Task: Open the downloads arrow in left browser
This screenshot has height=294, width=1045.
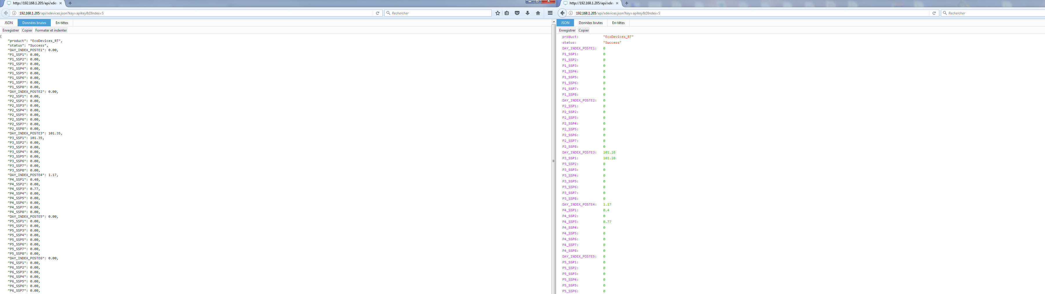Action: (527, 13)
